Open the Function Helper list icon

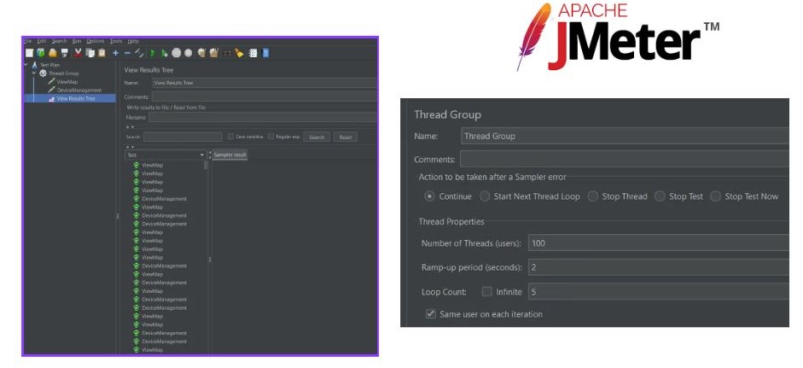(x=253, y=53)
